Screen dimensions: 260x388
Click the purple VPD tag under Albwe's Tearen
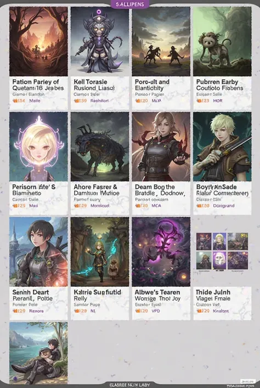pyautogui.click(x=156, y=311)
